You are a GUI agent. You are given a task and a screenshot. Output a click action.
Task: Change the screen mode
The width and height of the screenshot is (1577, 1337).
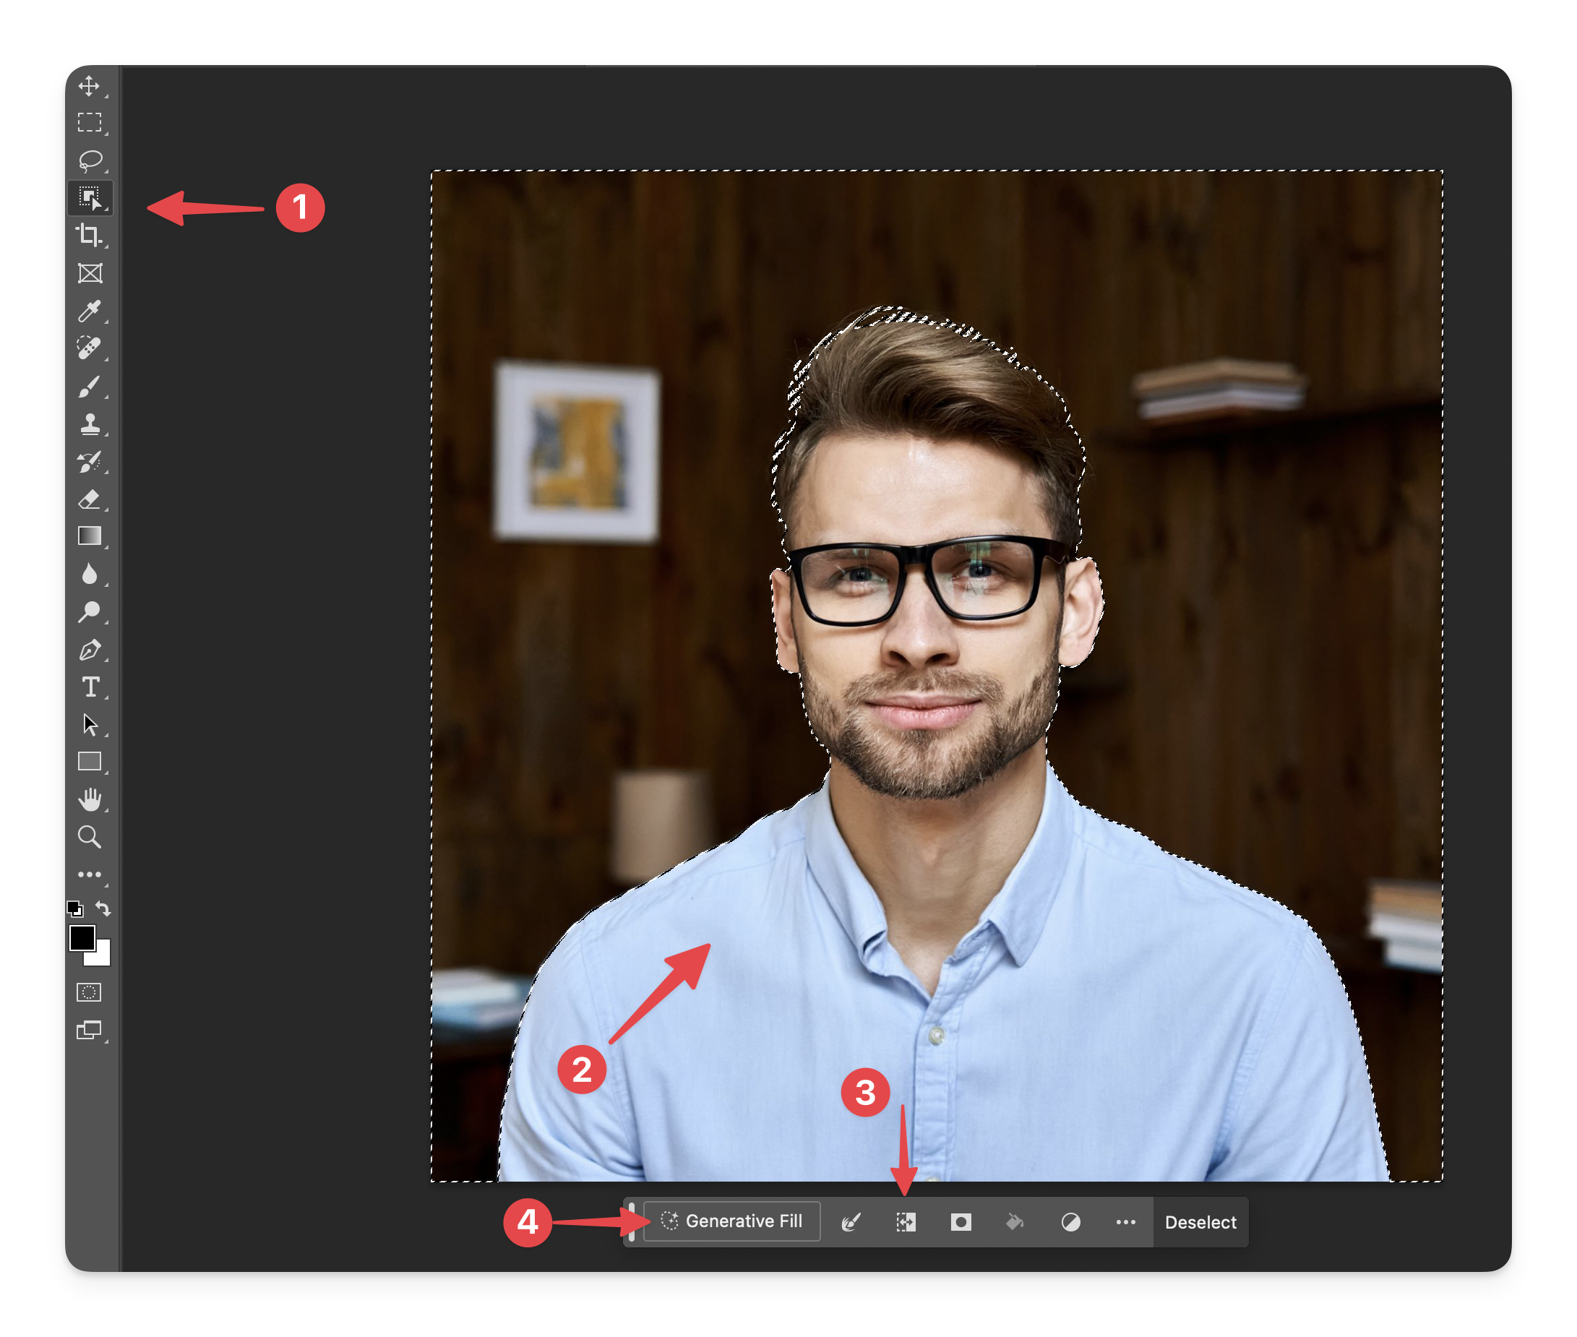pyautogui.click(x=90, y=1030)
